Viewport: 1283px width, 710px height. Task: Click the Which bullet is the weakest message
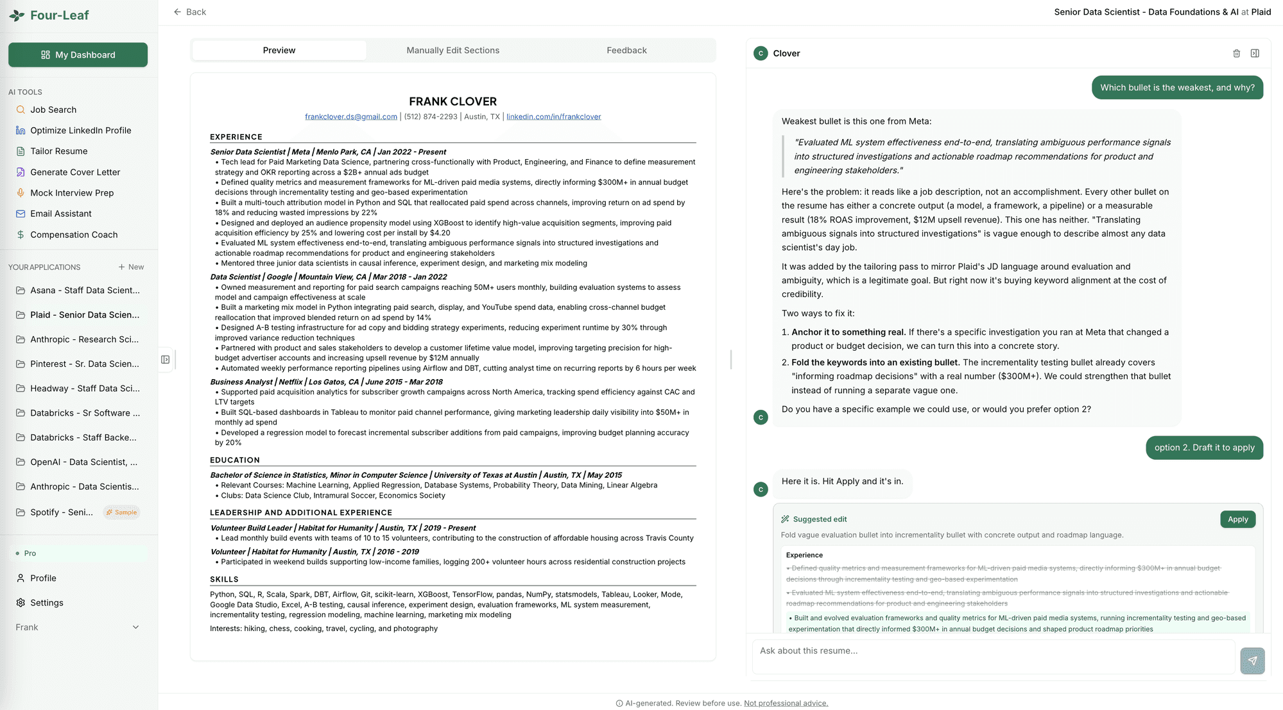1177,88
